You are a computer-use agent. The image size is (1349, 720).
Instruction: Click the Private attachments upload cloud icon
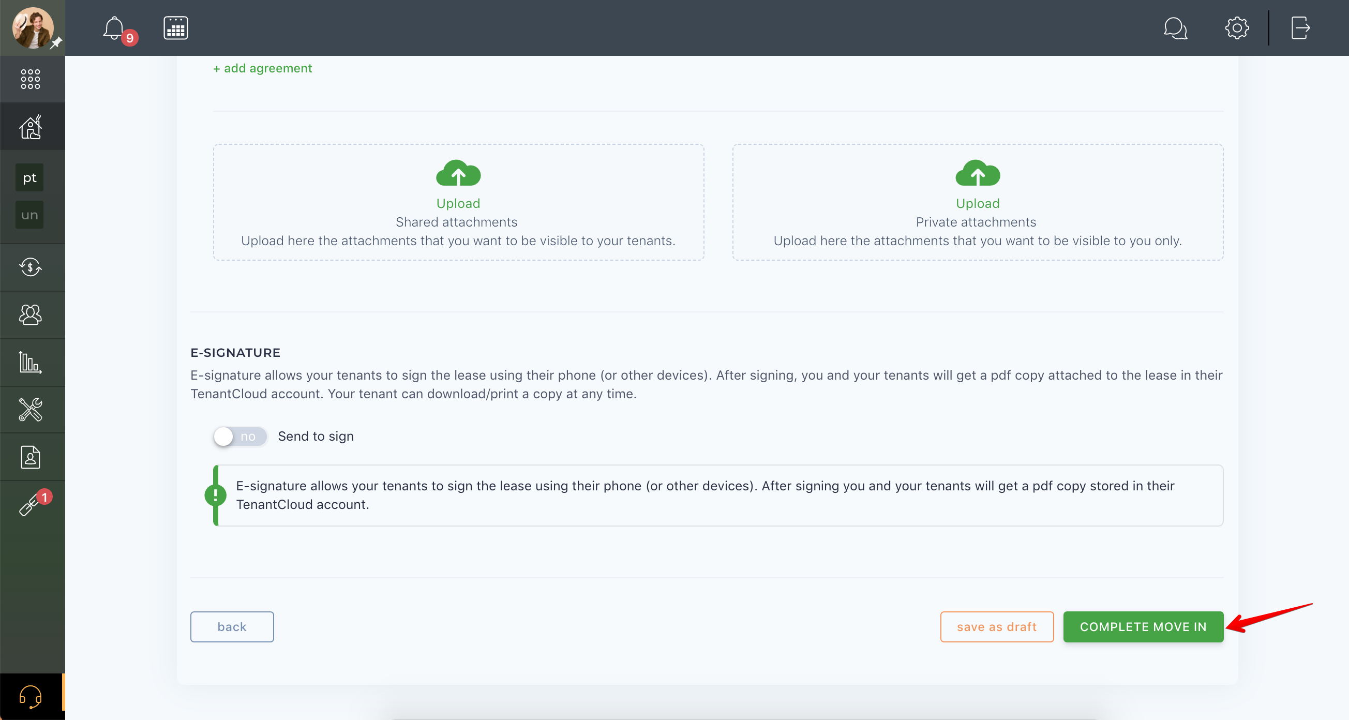click(978, 173)
